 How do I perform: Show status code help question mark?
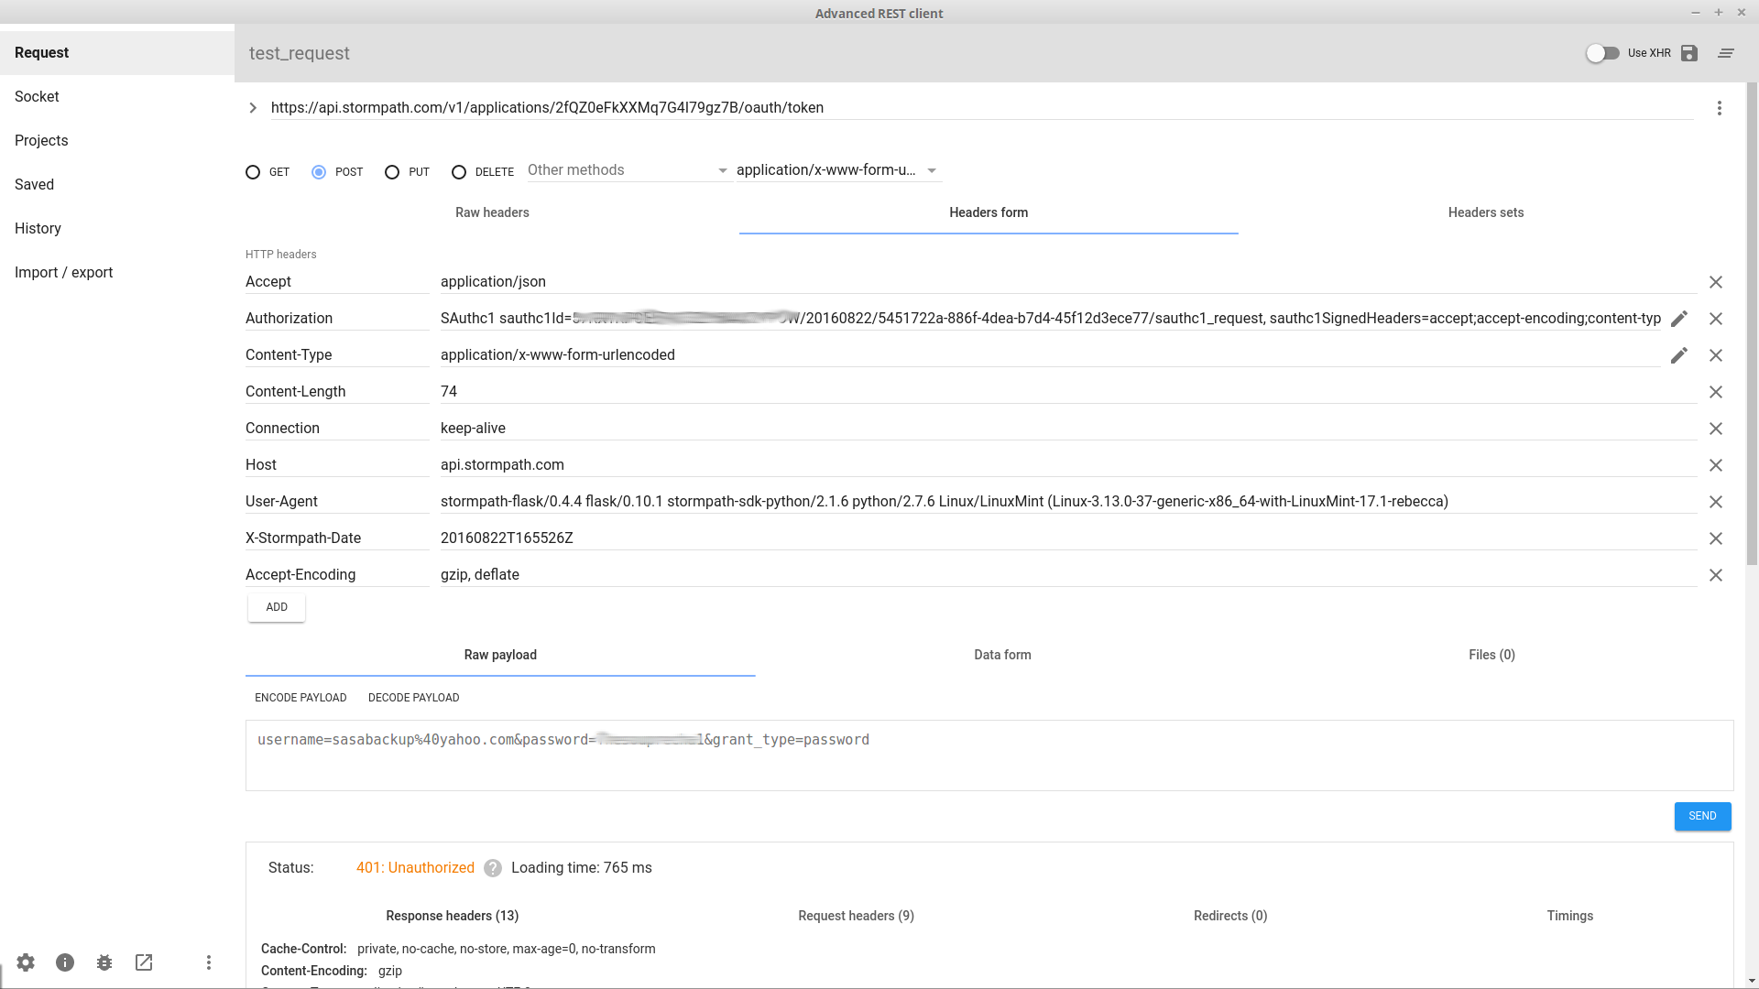pyautogui.click(x=493, y=868)
